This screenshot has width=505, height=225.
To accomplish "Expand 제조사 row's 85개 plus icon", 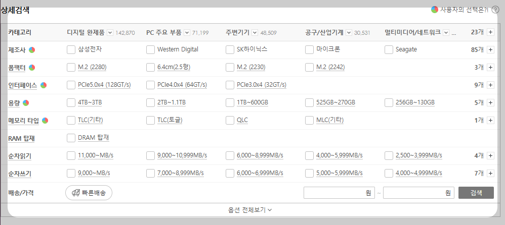I will coord(490,50).
